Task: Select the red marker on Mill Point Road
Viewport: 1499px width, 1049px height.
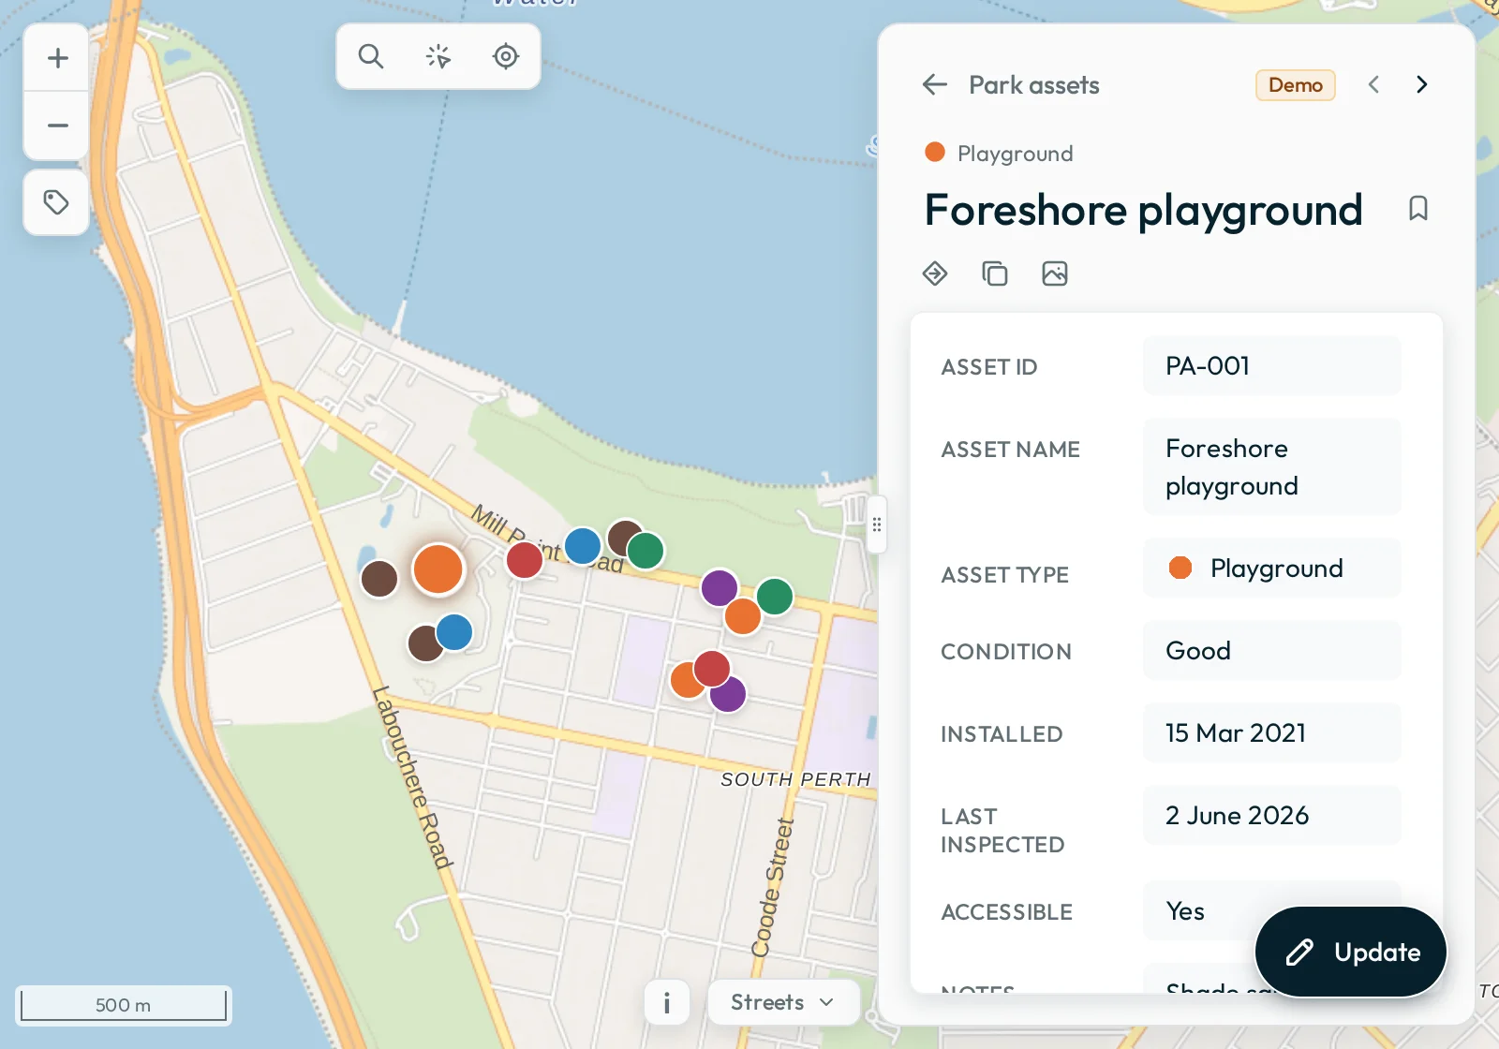Action: click(x=525, y=560)
